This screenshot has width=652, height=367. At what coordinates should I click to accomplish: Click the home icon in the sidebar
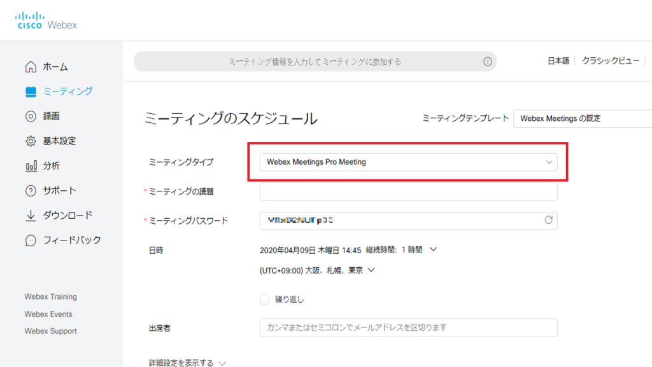(31, 66)
